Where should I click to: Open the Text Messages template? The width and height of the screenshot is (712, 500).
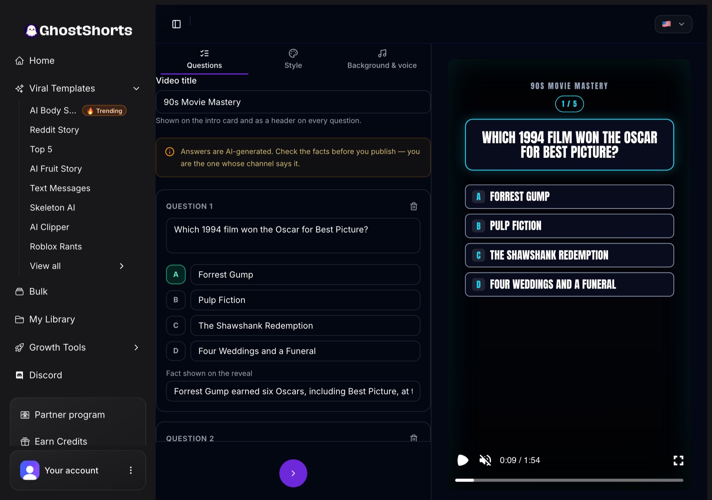pos(60,188)
